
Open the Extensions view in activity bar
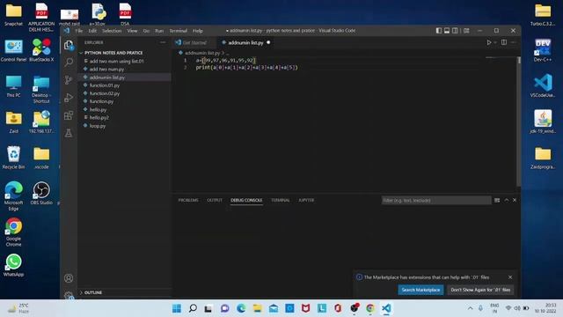tap(69, 115)
